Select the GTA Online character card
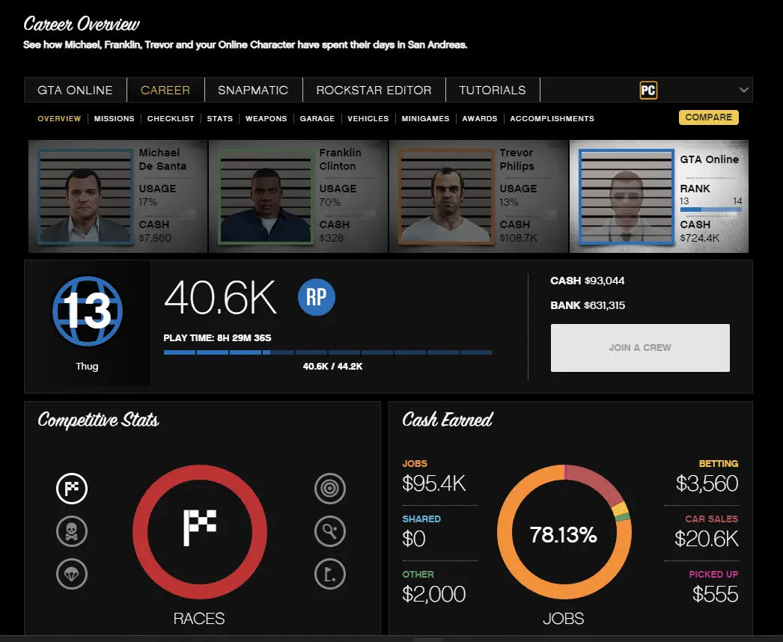Screen dimensions: 783x642 click(x=659, y=196)
